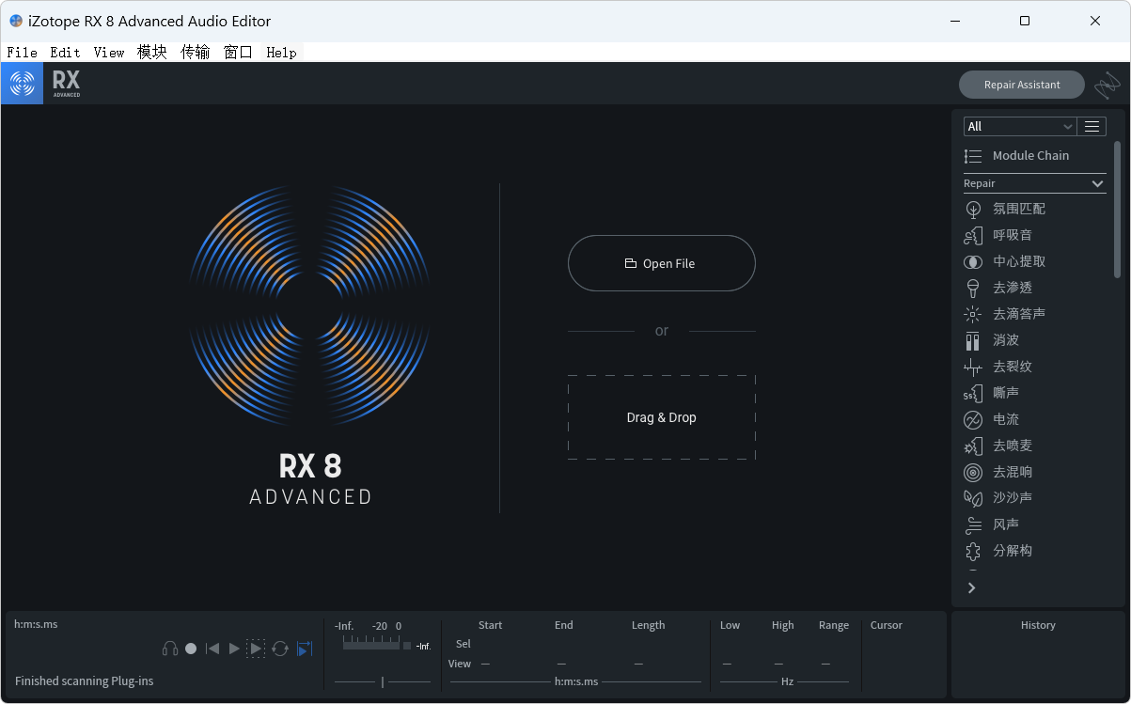Click the record button in transport
The width and height of the screenshot is (1131, 704).
[x=191, y=649]
